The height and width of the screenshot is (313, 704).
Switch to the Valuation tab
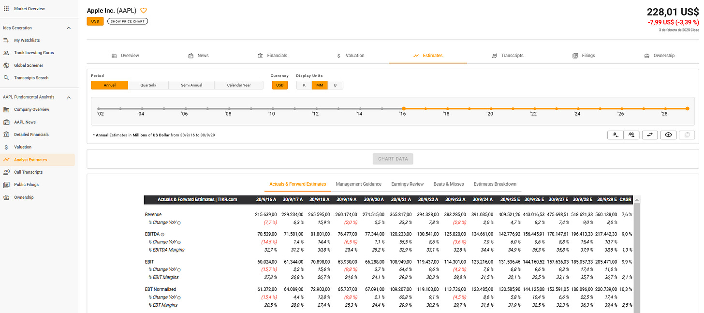[351, 56]
